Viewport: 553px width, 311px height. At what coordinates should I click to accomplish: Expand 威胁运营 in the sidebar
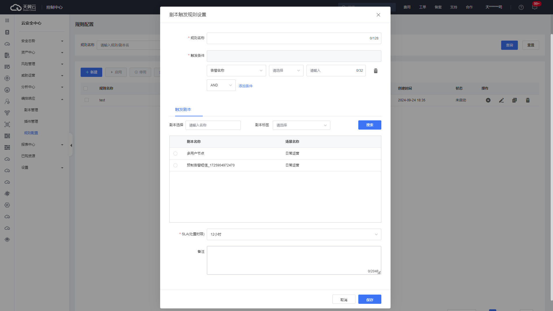pyautogui.click(x=42, y=75)
